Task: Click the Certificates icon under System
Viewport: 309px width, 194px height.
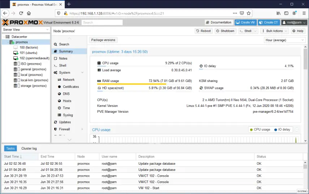Action: [59, 87]
